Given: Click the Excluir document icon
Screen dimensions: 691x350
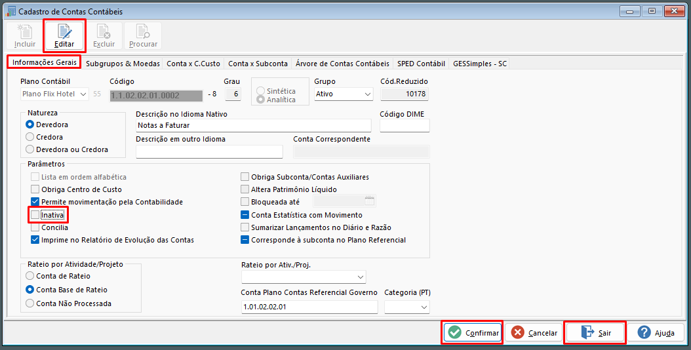Looking at the screenshot, I should coord(104,31).
